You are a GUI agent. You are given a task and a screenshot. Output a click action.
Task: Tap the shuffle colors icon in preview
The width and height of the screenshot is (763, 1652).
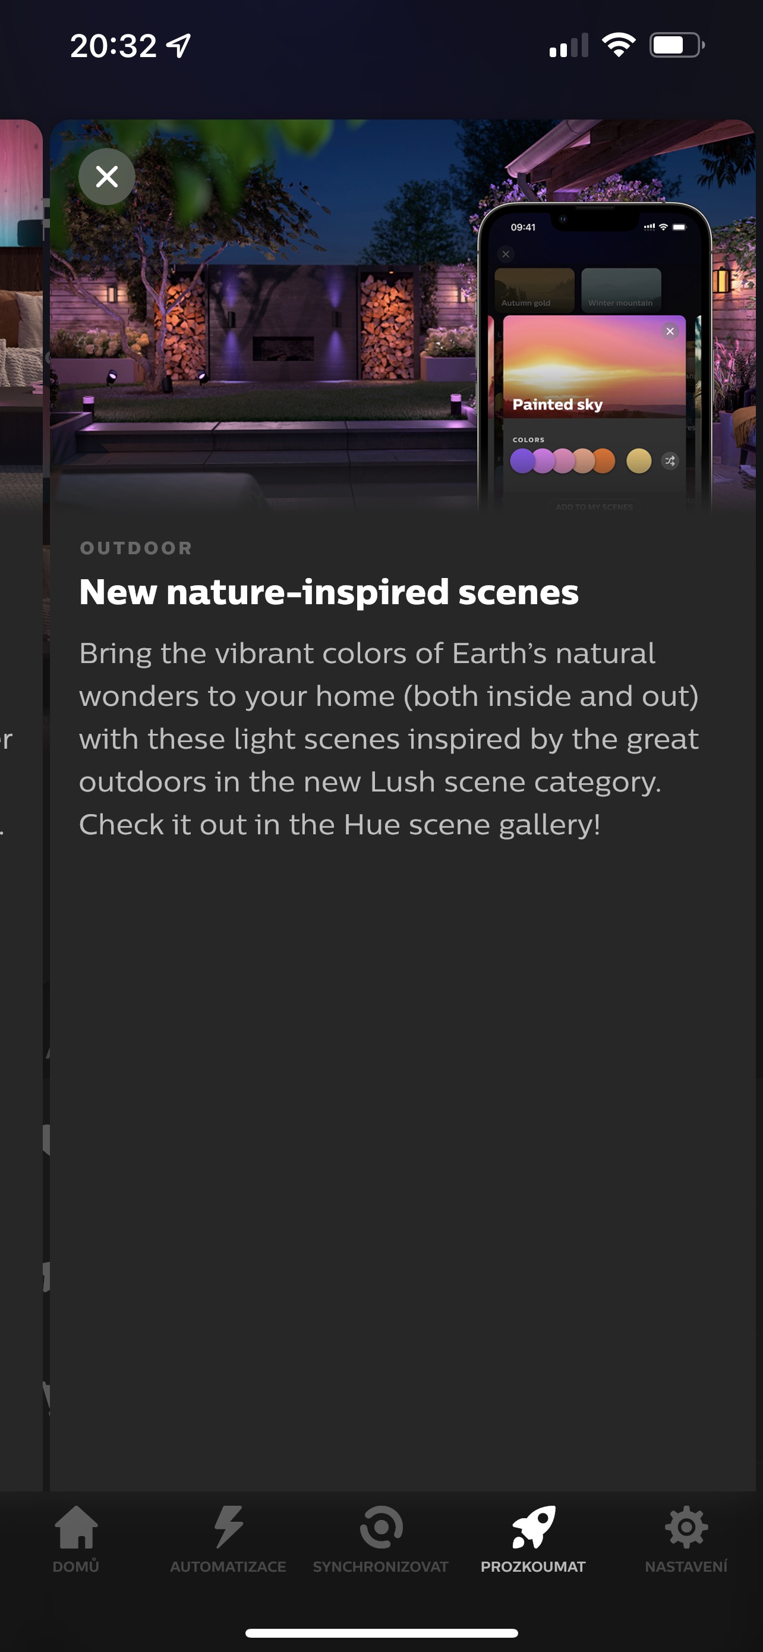670,460
